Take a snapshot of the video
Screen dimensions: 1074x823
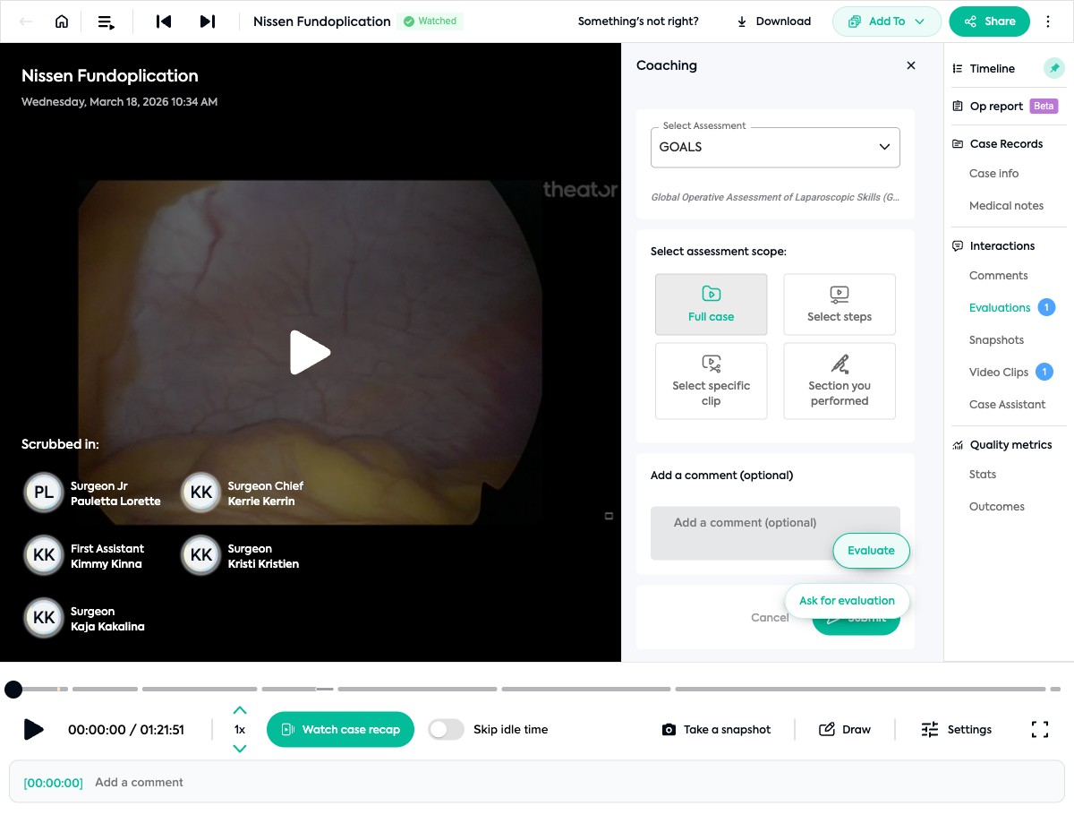click(716, 729)
